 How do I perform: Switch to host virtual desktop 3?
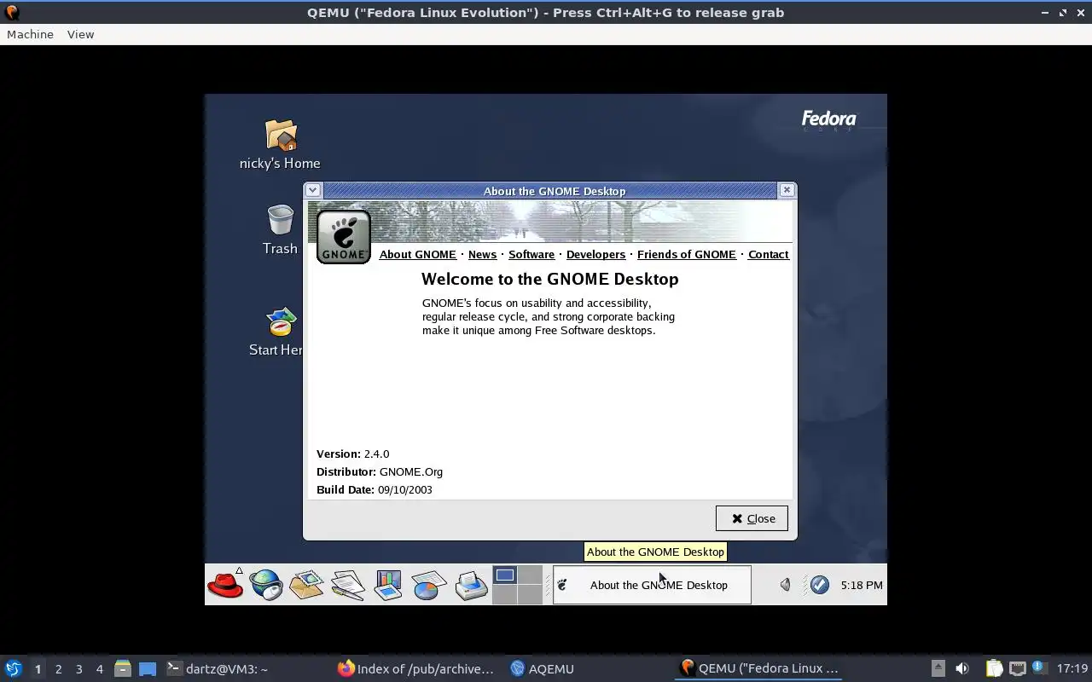(x=78, y=669)
